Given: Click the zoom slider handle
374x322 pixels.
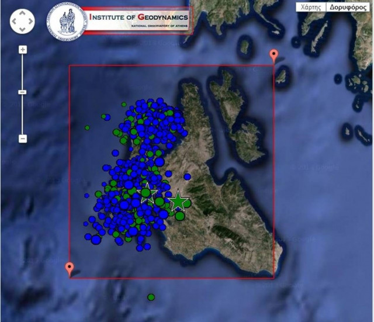Looking at the screenshot, I should click(x=23, y=92).
